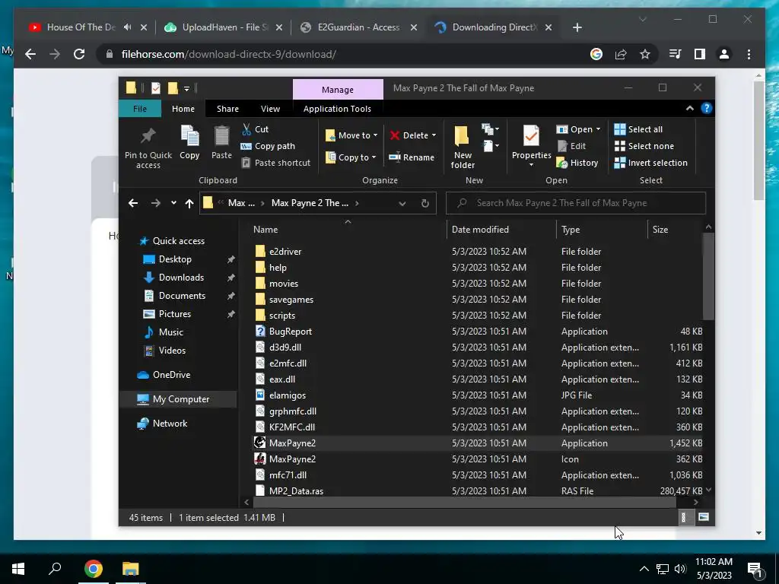Go back in Explorer navigation

[132, 203]
